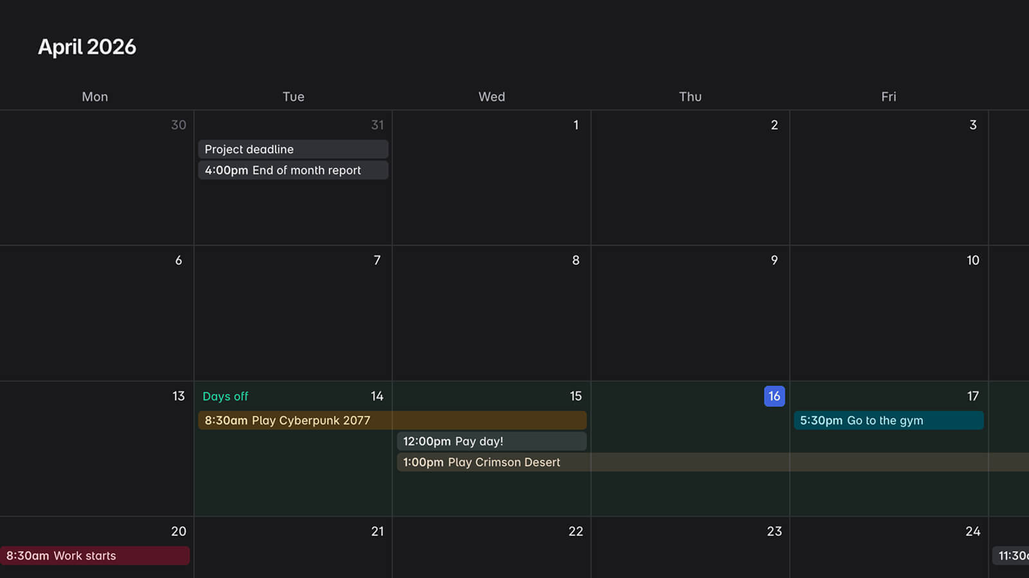
Task: Select April 15 date number
Action: [576, 396]
